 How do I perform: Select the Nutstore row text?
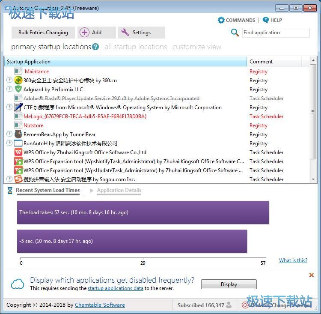coord(33,125)
